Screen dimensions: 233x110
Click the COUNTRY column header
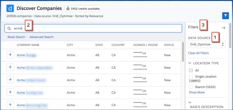tap(118, 45)
